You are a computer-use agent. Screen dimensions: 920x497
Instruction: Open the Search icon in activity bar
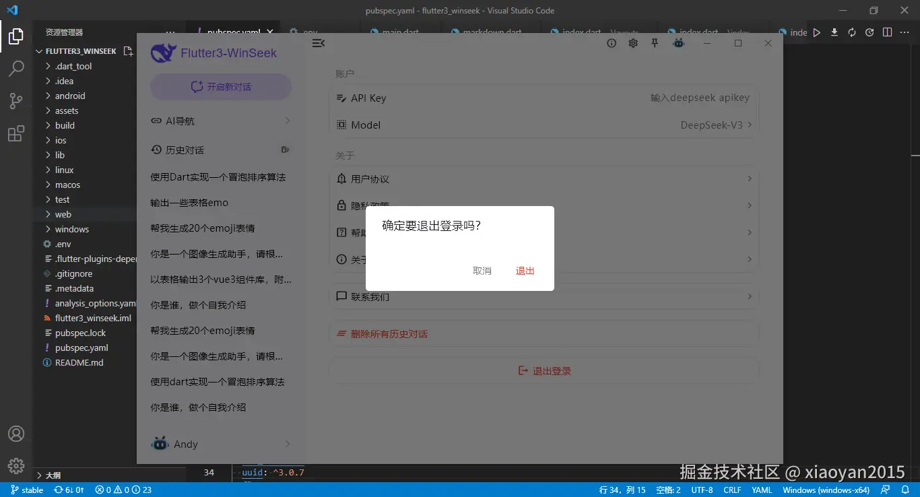(17, 68)
